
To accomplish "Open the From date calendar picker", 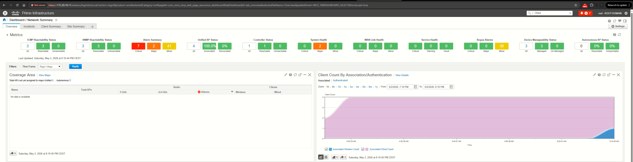I will pos(416,87).
